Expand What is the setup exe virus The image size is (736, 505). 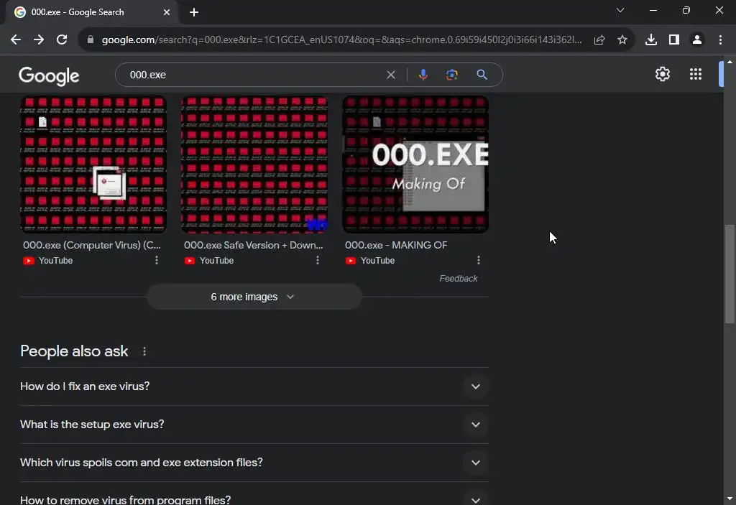coord(254,425)
